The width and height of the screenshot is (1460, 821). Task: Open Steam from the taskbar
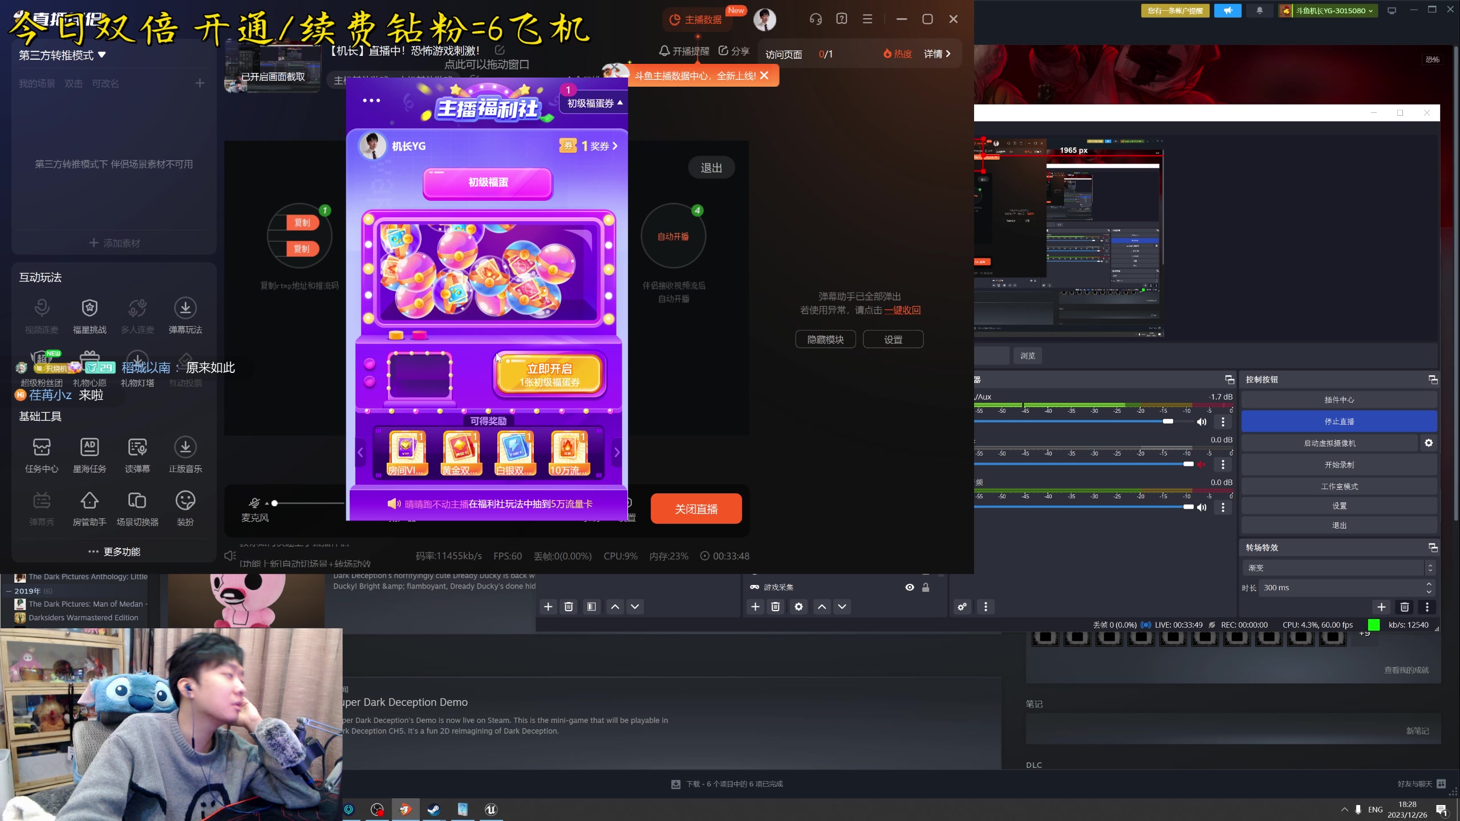coord(433,809)
